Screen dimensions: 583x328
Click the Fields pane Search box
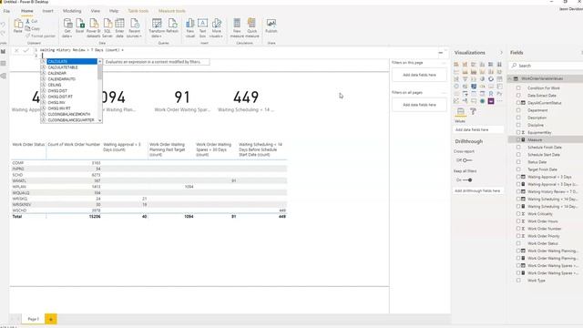[x=546, y=66]
